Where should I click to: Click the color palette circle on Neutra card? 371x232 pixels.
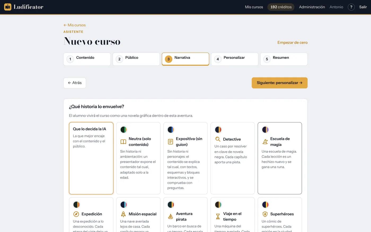coord(124,130)
